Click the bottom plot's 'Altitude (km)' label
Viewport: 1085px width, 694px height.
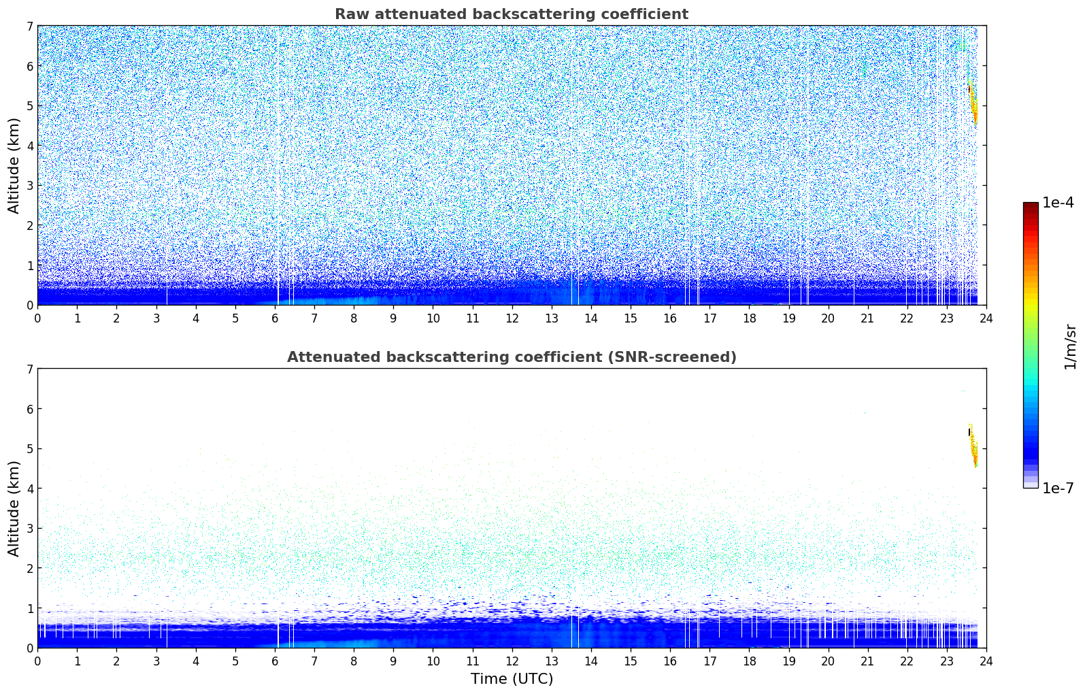click(14, 508)
